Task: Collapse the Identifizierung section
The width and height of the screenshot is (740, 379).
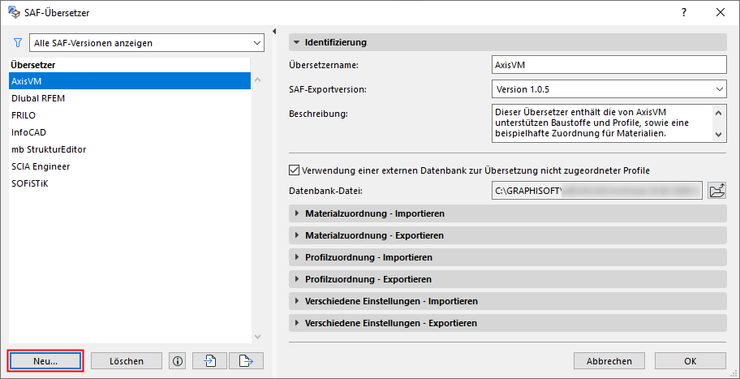Action: [x=507, y=42]
